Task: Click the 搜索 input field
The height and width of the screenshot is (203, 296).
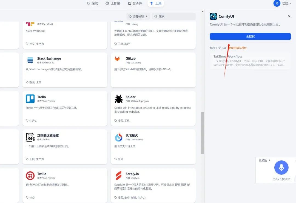Action: (174, 16)
